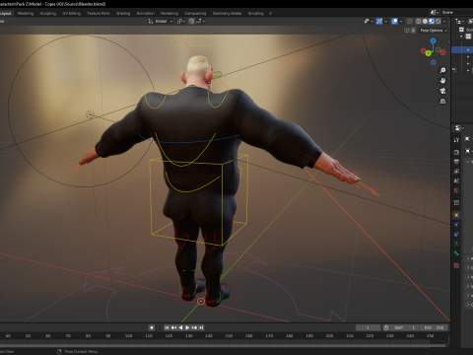
Task: Open the Scene properties tab
Action: [x=456, y=180]
